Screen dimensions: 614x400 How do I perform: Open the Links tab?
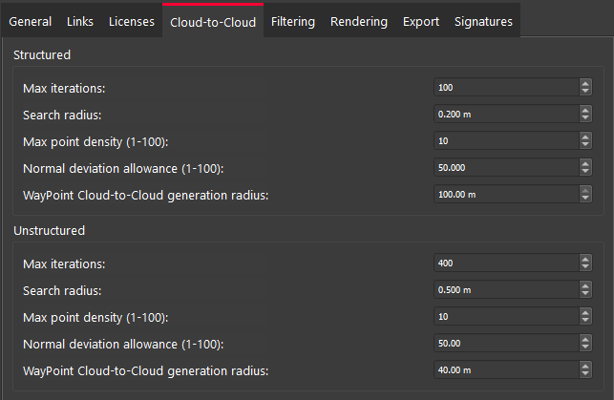(79, 21)
